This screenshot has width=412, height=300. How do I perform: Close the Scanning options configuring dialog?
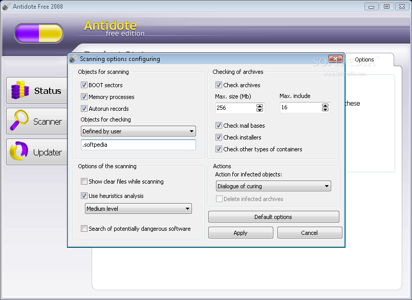pos(336,58)
